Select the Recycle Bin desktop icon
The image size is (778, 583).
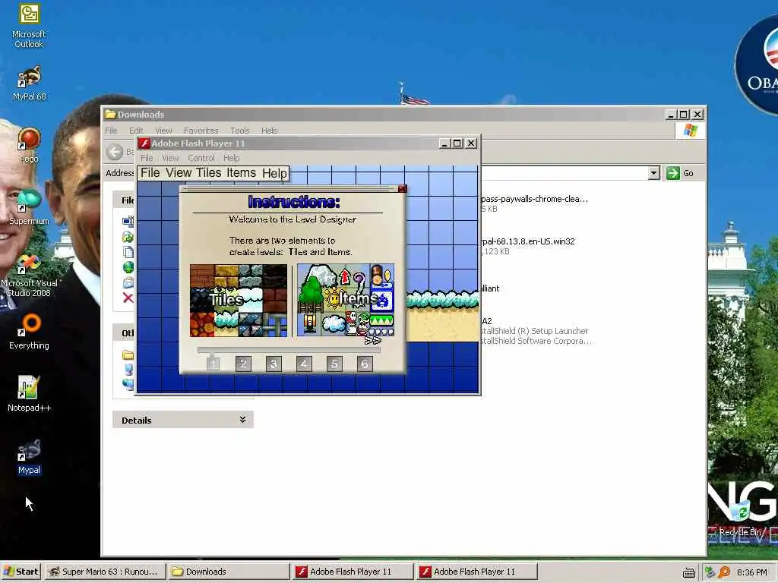(740, 518)
